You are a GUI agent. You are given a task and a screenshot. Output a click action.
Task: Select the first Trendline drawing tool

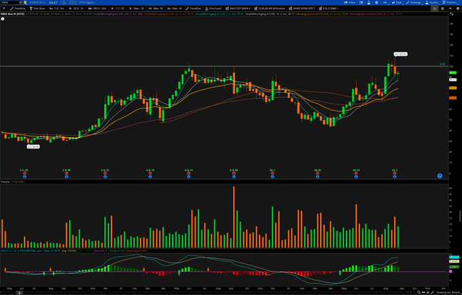point(18,9)
